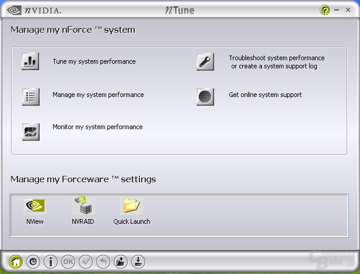The width and height of the screenshot is (360, 274).
Task: Click the folder upload icon in toolbar
Action: 121,262
